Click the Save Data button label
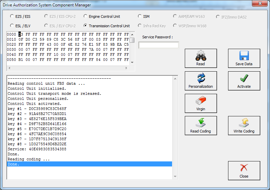The height and width of the screenshot is (190, 270). click(x=244, y=64)
